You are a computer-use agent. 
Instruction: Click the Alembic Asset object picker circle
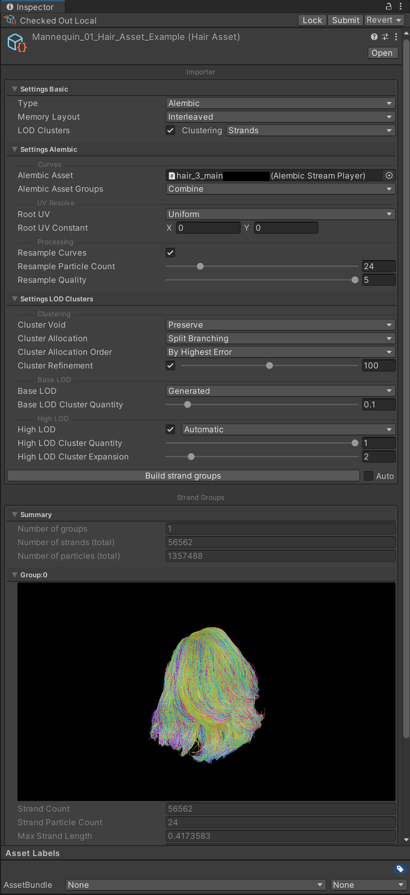click(x=389, y=175)
